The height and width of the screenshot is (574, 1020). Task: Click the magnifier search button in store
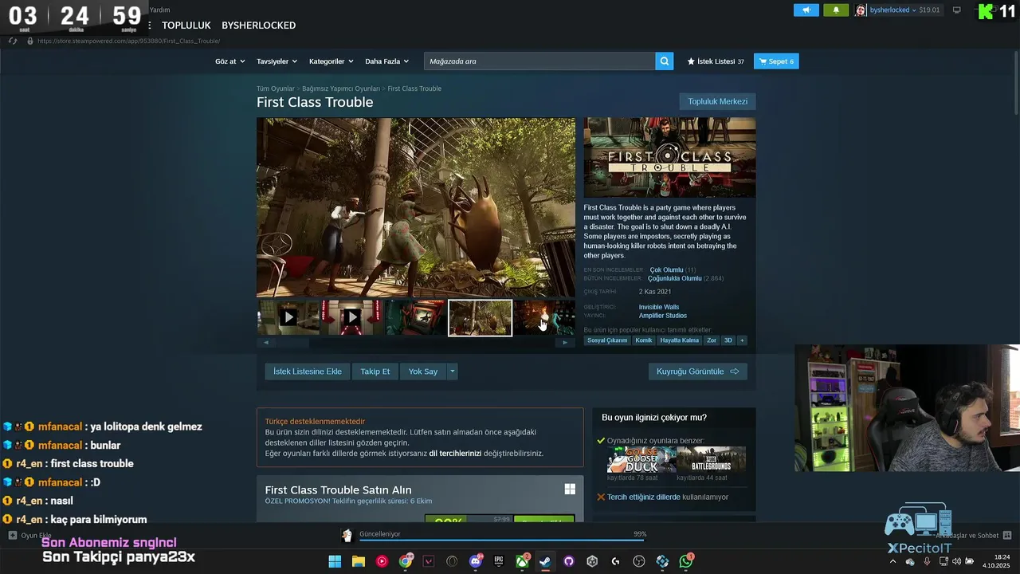pos(665,61)
